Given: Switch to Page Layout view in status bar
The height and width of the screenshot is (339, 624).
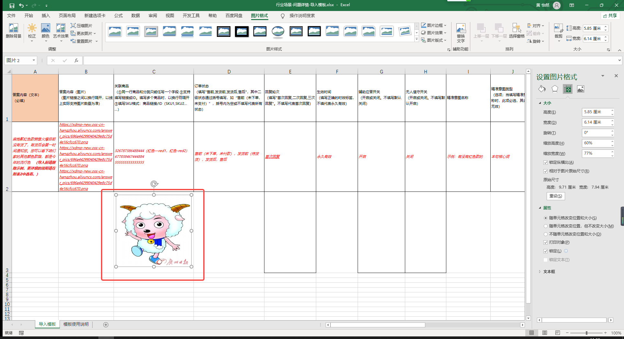Looking at the screenshot, I should (545, 333).
